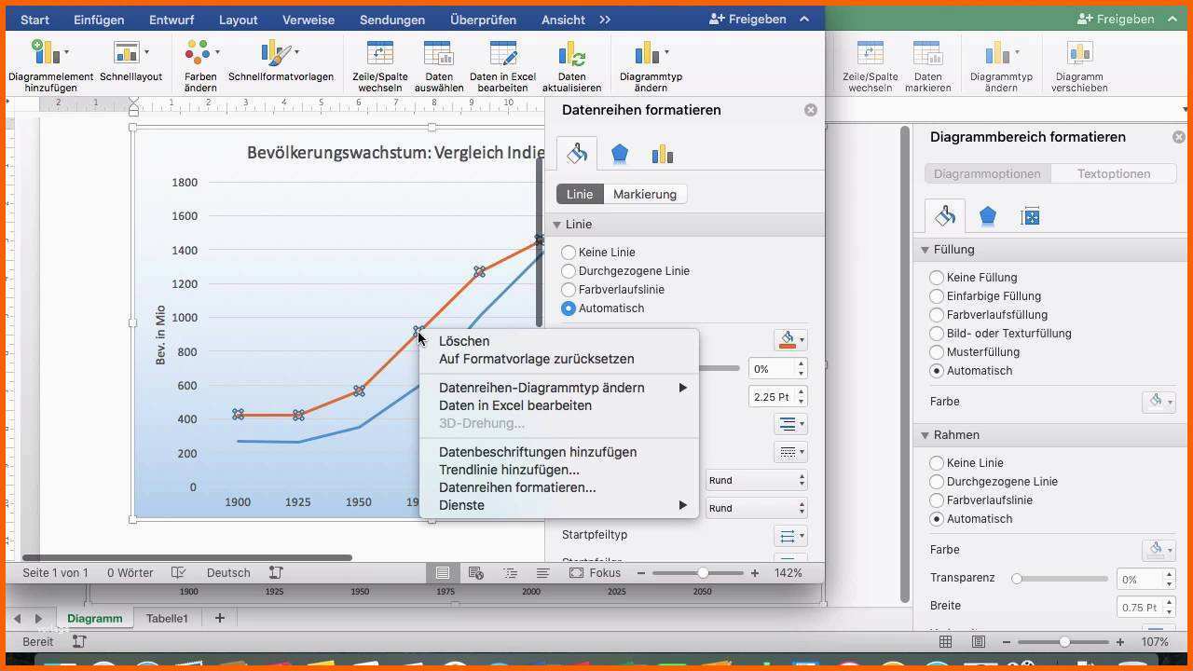
Task: Choose Trendlinie hinzufügen from context menu
Action: tap(509, 470)
